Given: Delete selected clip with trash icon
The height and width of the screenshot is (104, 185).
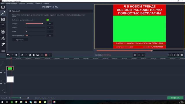Looking at the screenshot, I should click(x=16, y=55).
